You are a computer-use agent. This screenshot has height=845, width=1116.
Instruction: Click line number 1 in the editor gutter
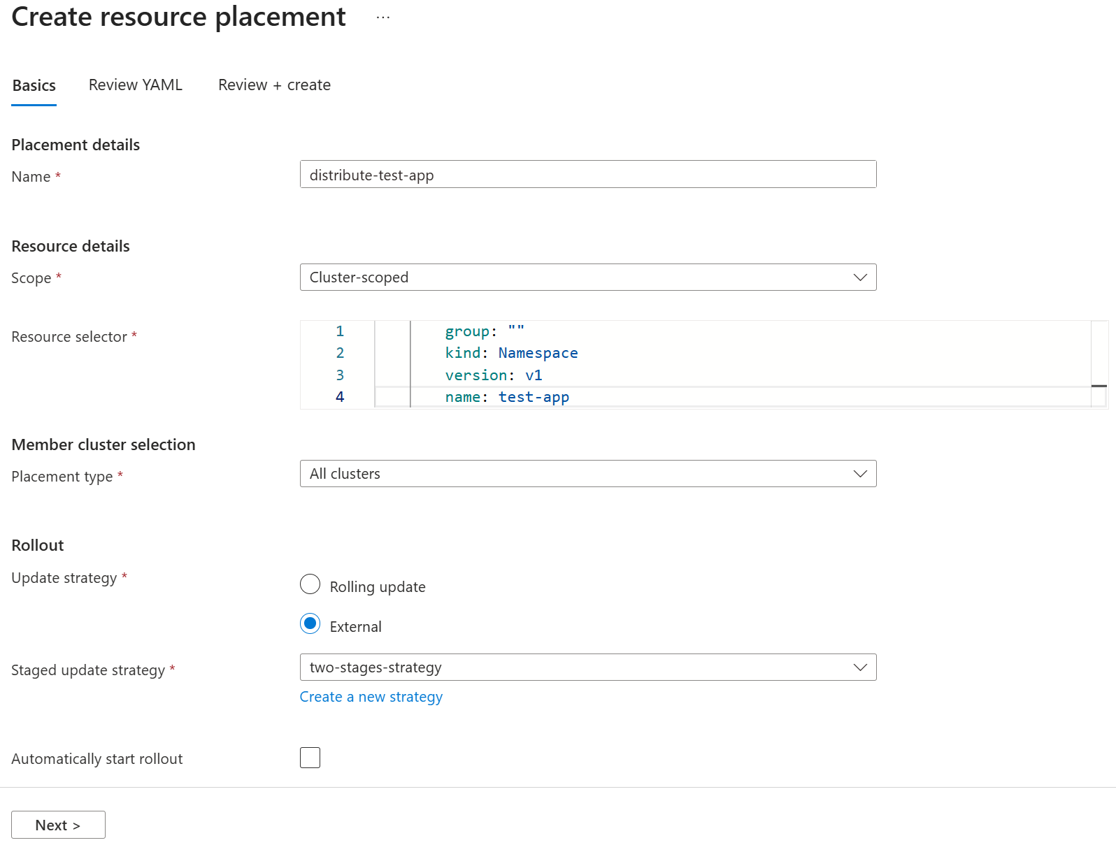340,331
